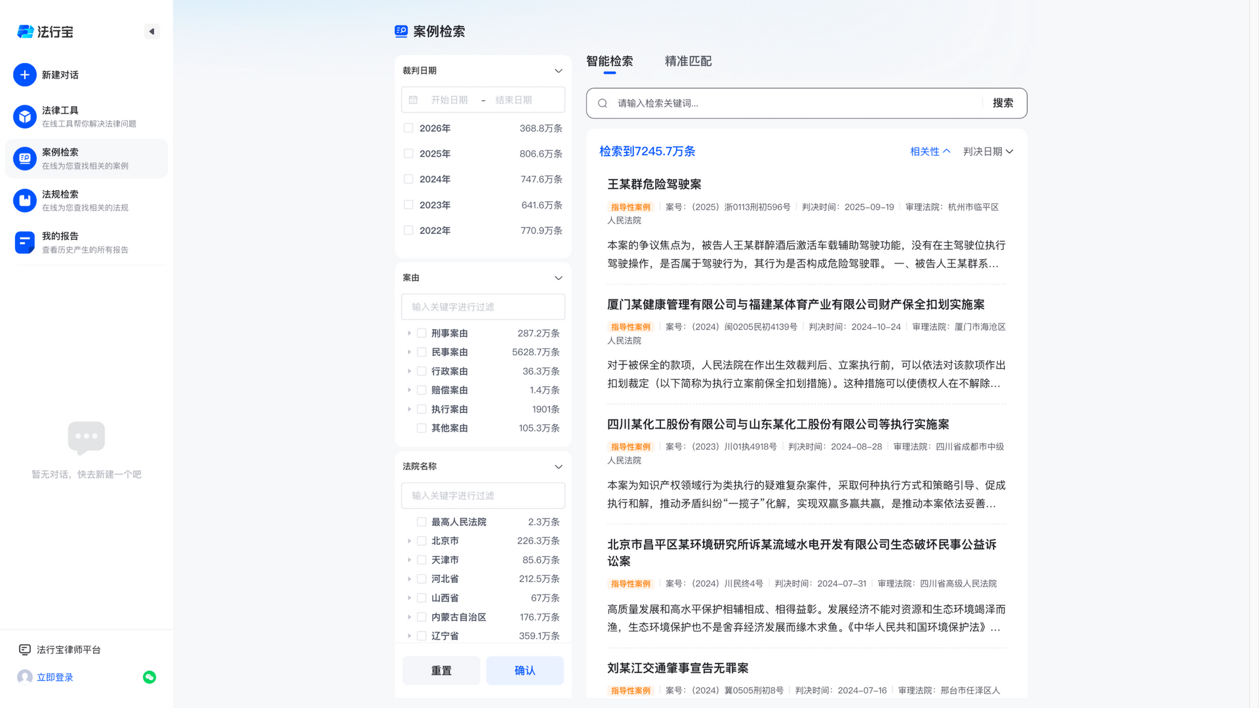Collapse the 法院名称 filter section chevron
The height and width of the screenshot is (708, 1259).
click(559, 467)
